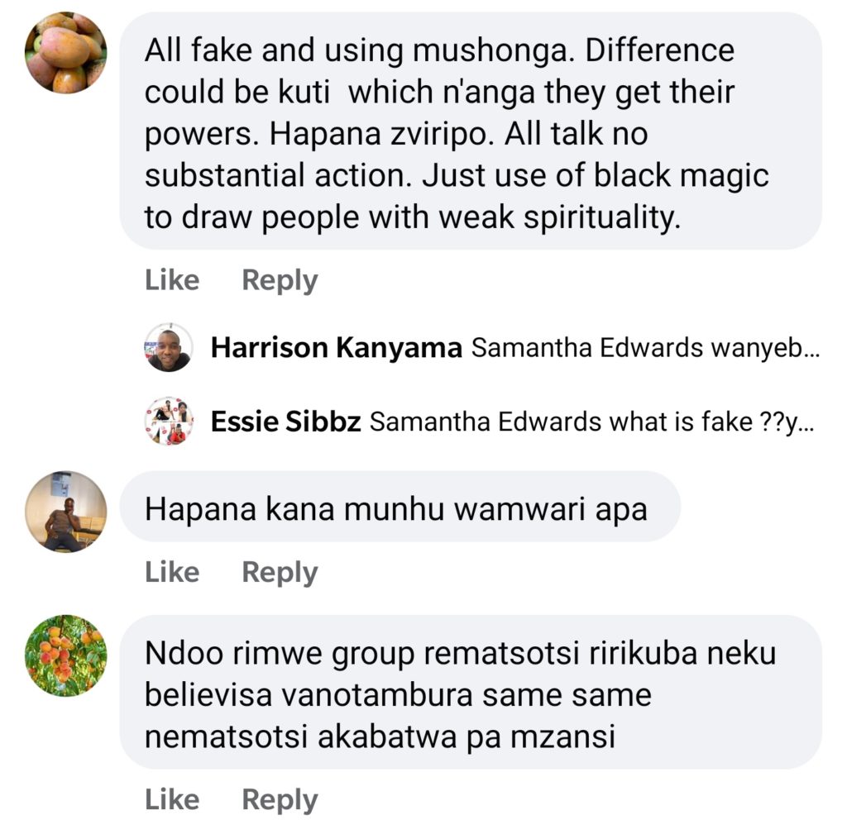Open Essie Sibbz's profile name link
Viewport: 847px width, 834px height.
(x=285, y=422)
